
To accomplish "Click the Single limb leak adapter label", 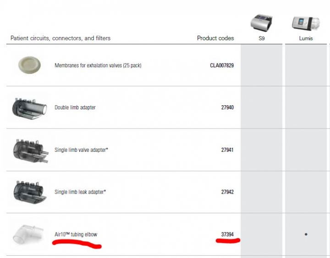I will (x=80, y=192).
